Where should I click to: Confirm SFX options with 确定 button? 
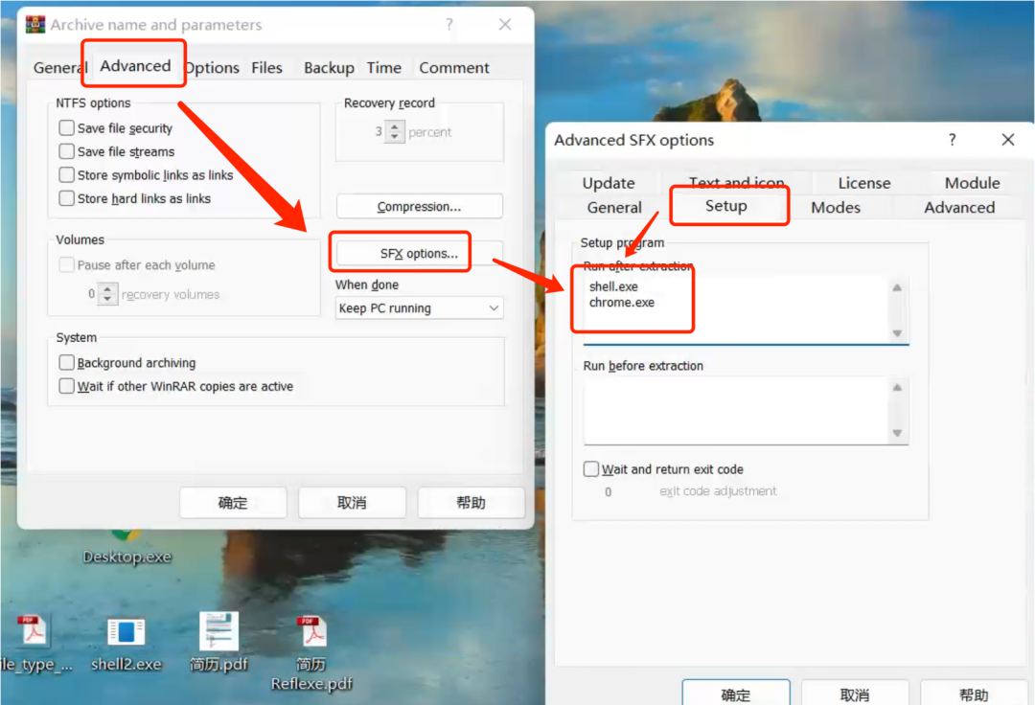coord(736,694)
